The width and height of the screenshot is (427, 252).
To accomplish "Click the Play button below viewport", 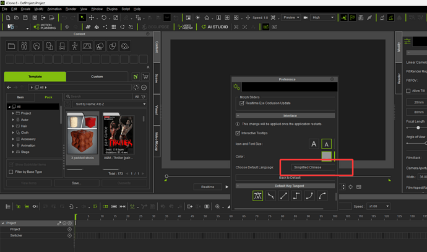I will click(x=227, y=187).
